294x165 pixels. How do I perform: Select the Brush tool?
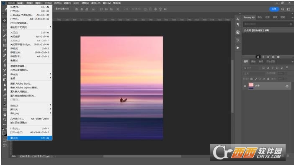[x=5, y=60]
